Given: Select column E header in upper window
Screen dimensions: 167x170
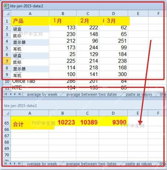Looking at the screenshot, I should click(x=138, y=14).
